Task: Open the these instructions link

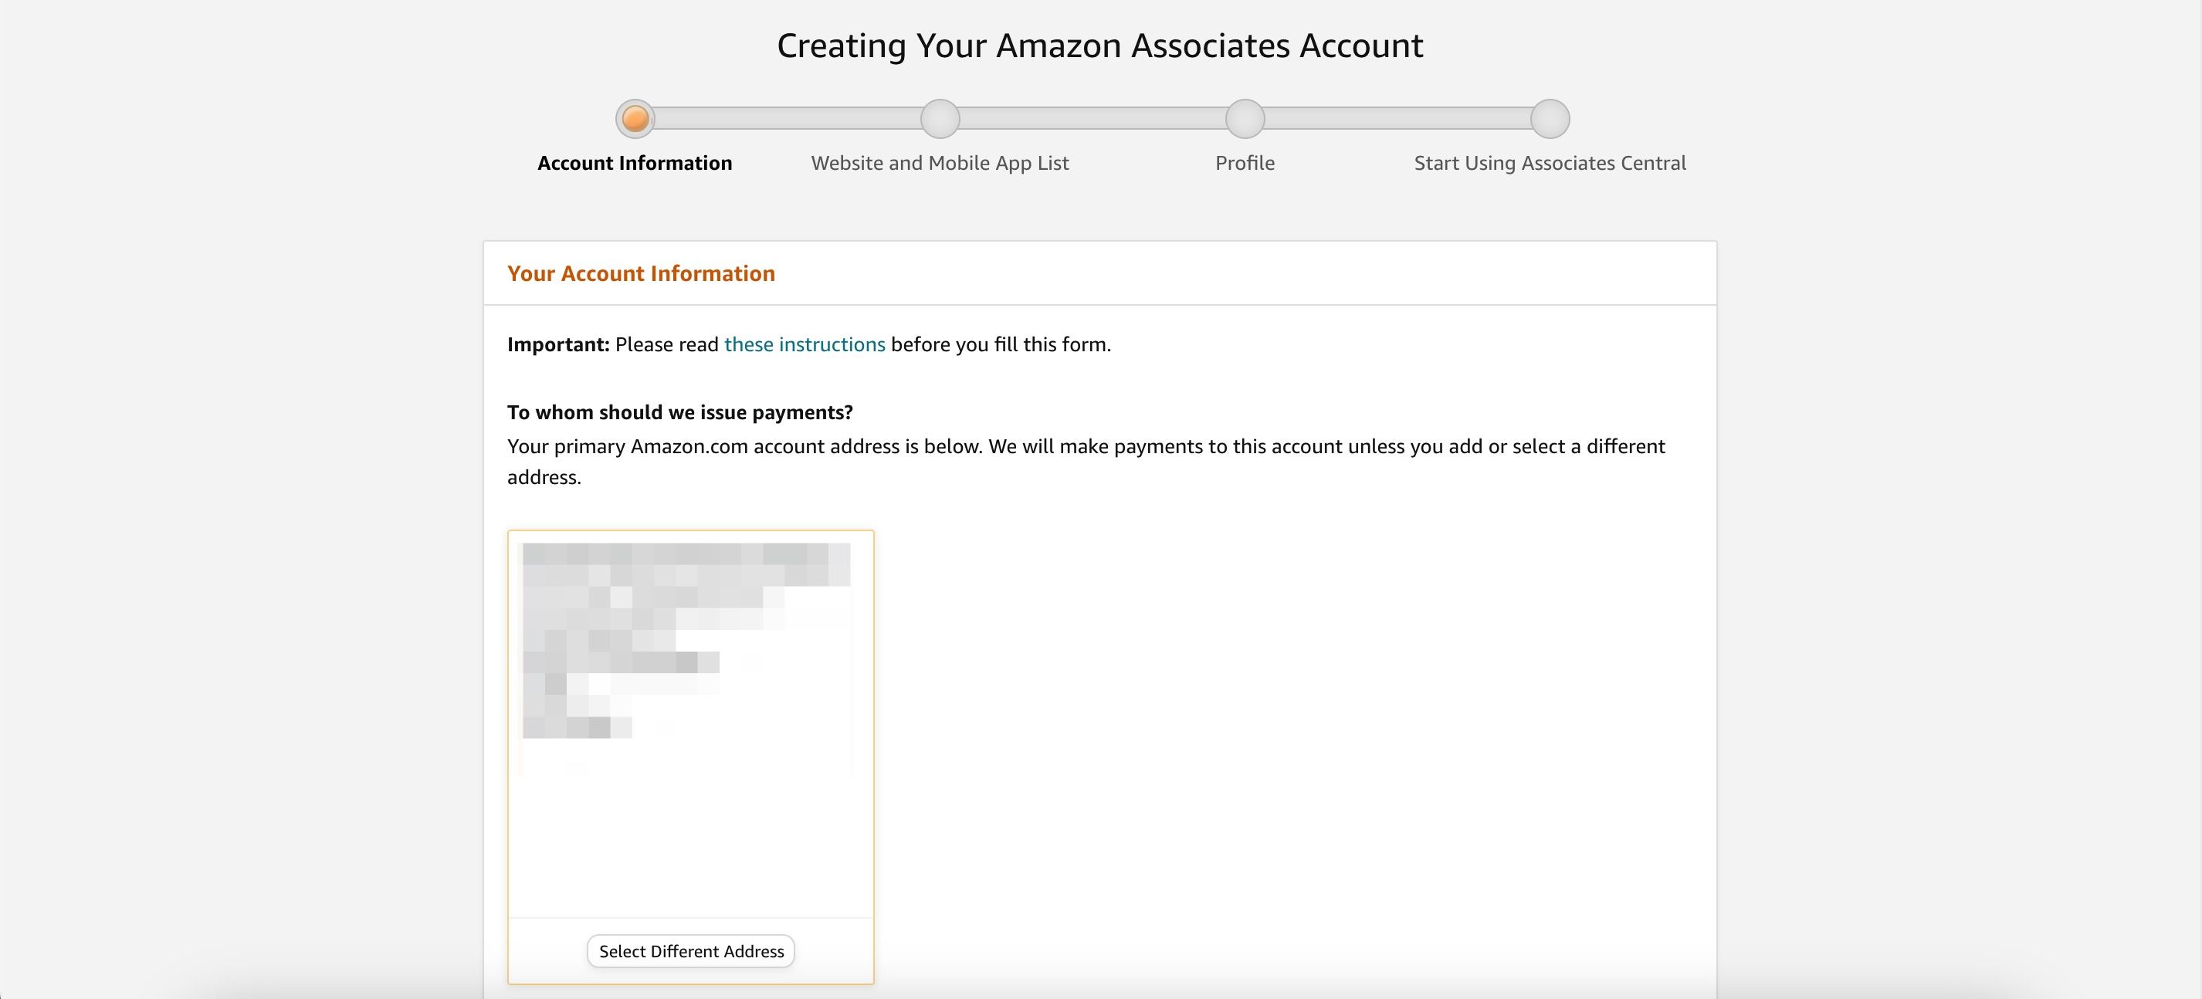Action: (805, 344)
